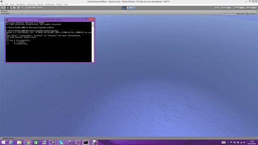
Task: Toggle Global/Local handle rotation
Action: [39, 8]
